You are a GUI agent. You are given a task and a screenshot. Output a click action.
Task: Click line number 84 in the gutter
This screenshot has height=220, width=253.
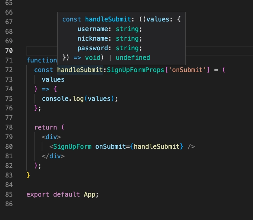coord(9,185)
